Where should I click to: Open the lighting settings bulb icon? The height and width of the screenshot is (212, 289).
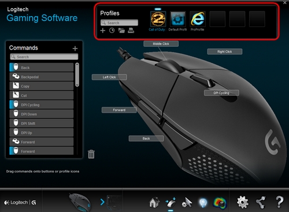[203, 203]
